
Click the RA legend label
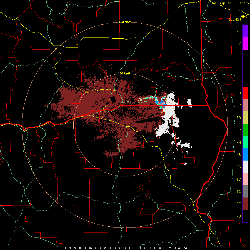click(x=238, y=142)
